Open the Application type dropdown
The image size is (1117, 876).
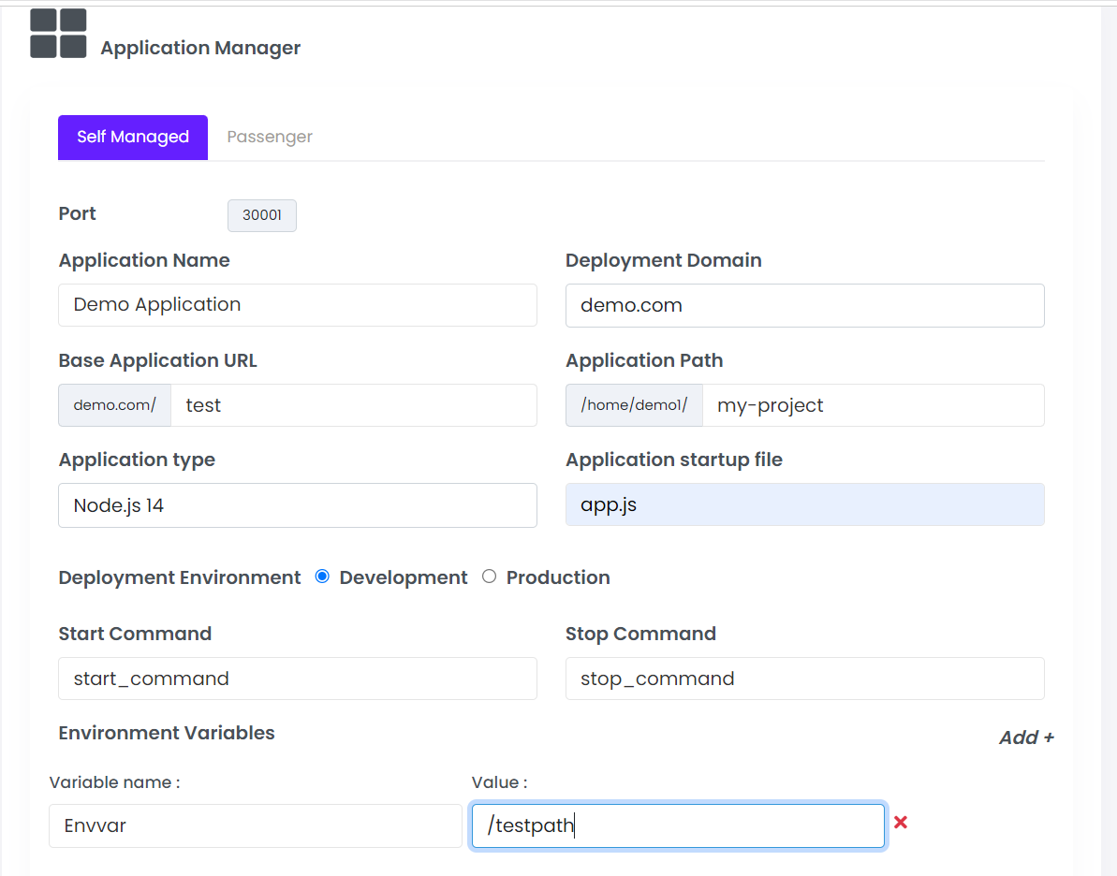click(x=298, y=505)
